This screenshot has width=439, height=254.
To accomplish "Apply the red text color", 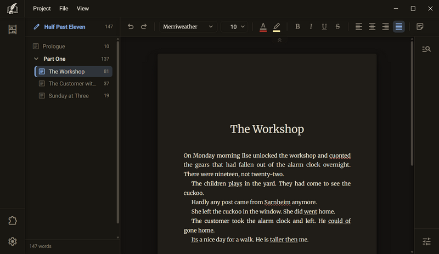I will (x=263, y=27).
